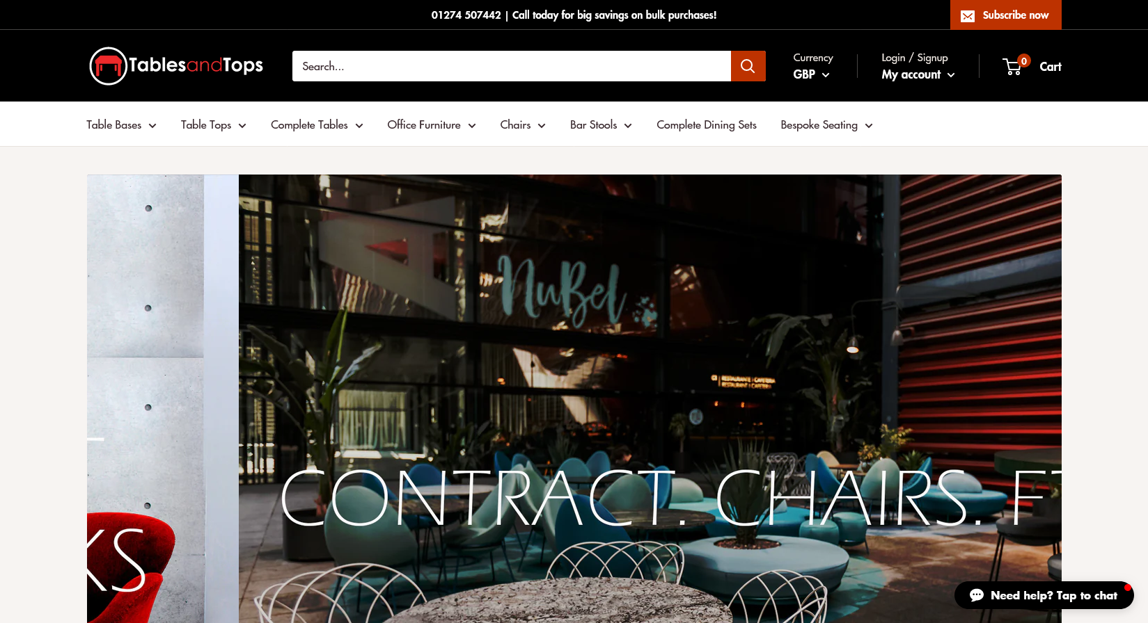Click the orange search magnifier button
The image size is (1148, 623).
pyautogui.click(x=748, y=66)
